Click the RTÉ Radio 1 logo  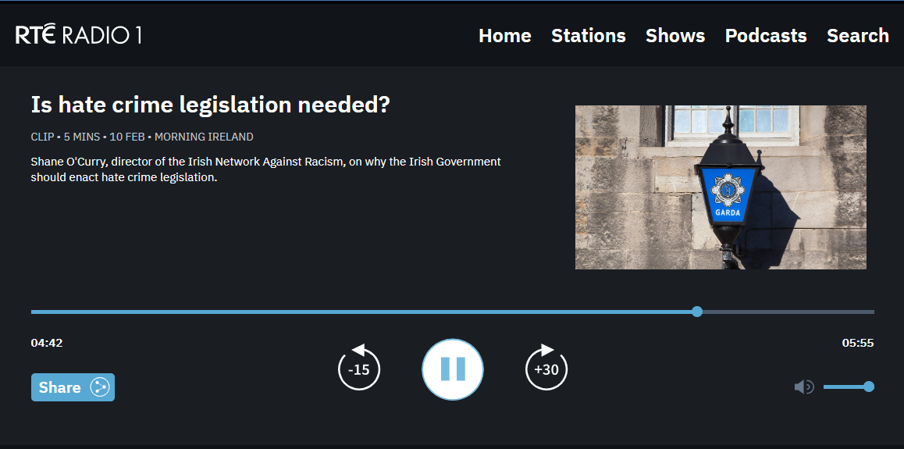point(78,35)
